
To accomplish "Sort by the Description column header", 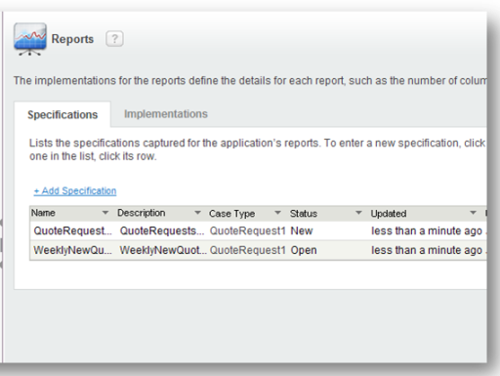I will click(142, 213).
